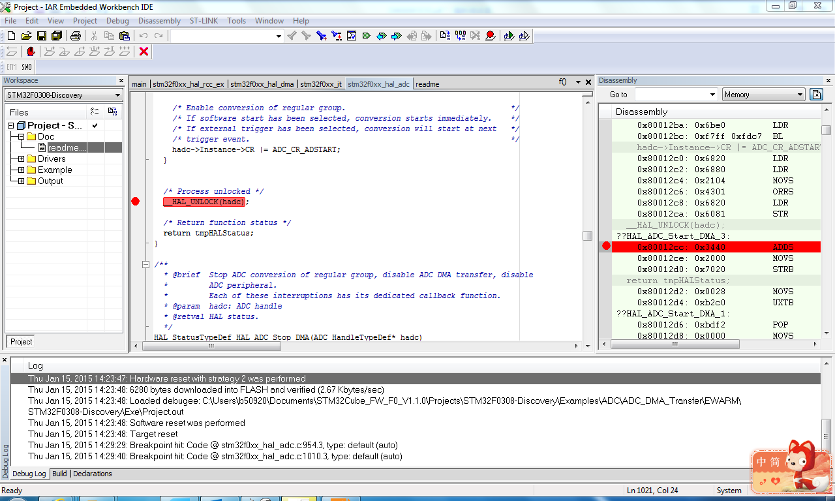
Task: Break execution with the red hand icon
Action: [x=31, y=52]
